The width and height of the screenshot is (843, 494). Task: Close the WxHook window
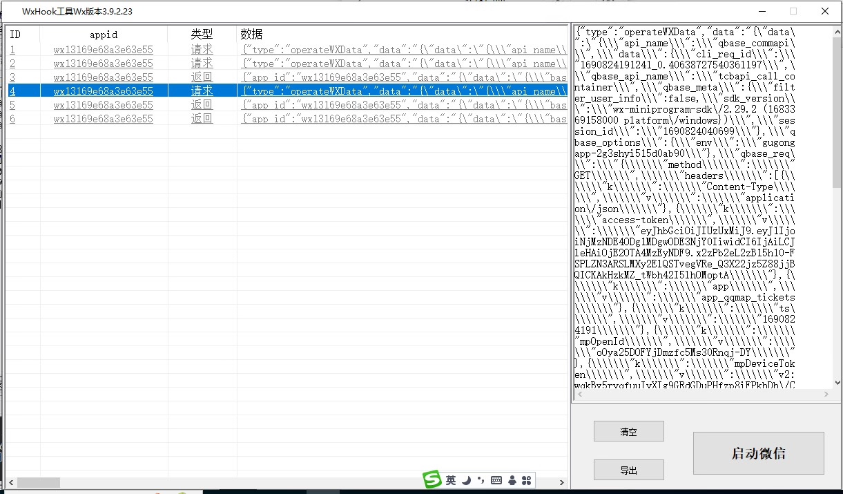[825, 11]
